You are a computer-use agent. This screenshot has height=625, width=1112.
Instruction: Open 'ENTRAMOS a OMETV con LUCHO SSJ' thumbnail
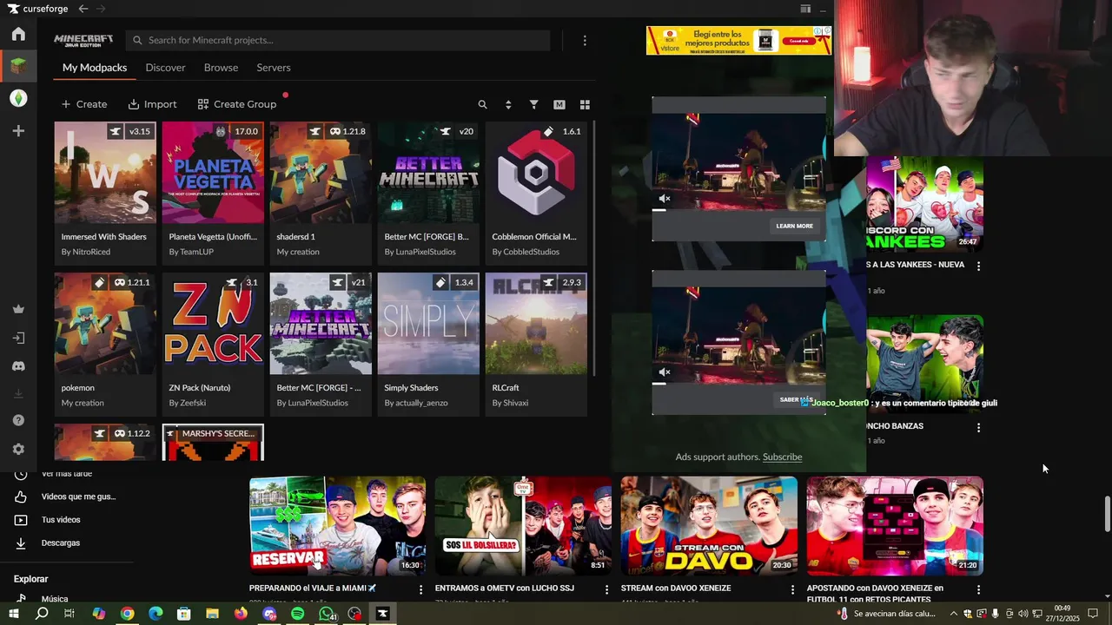(x=523, y=526)
